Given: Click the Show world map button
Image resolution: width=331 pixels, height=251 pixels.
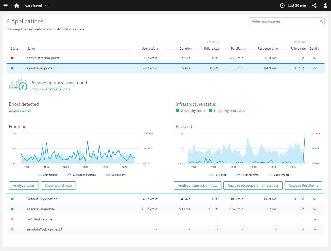Looking at the screenshot, I should pyautogui.click(x=58, y=185).
